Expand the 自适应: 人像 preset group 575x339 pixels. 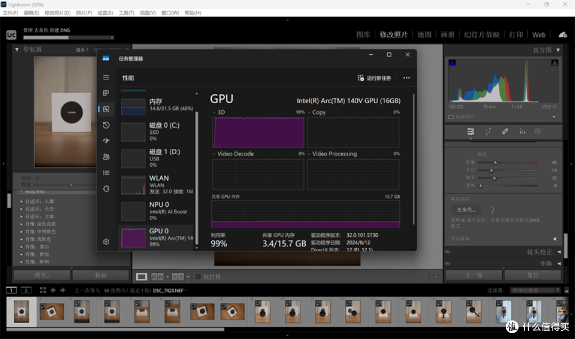[x=22, y=201]
